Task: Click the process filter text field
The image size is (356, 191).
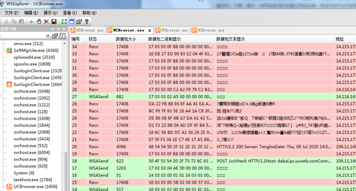Action: (x=23, y=36)
